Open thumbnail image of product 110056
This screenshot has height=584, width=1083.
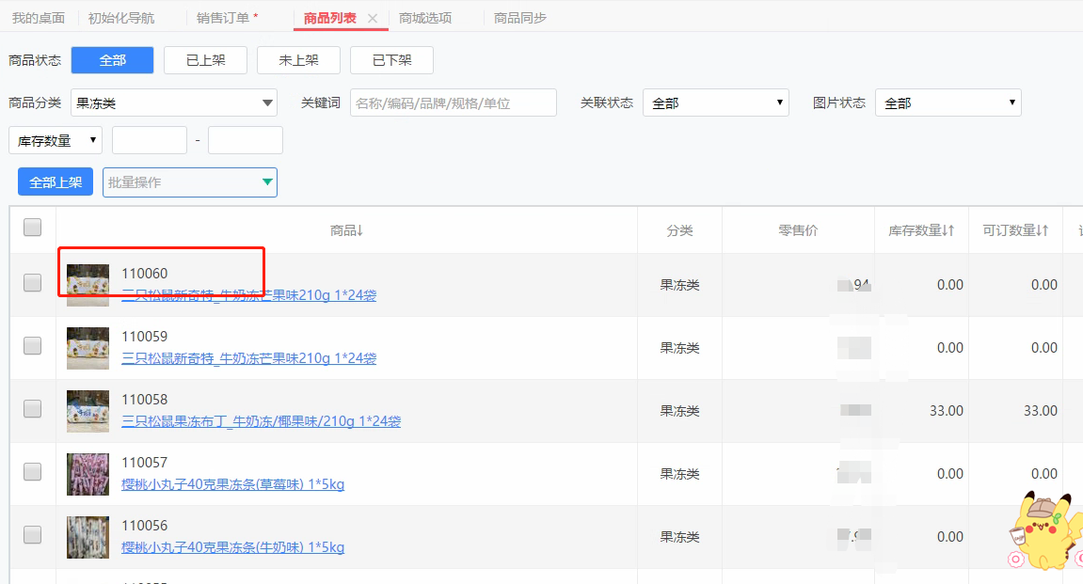[x=88, y=537]
